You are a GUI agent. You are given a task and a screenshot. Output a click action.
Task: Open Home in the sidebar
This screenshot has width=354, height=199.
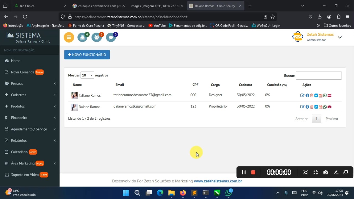(30, 61)
